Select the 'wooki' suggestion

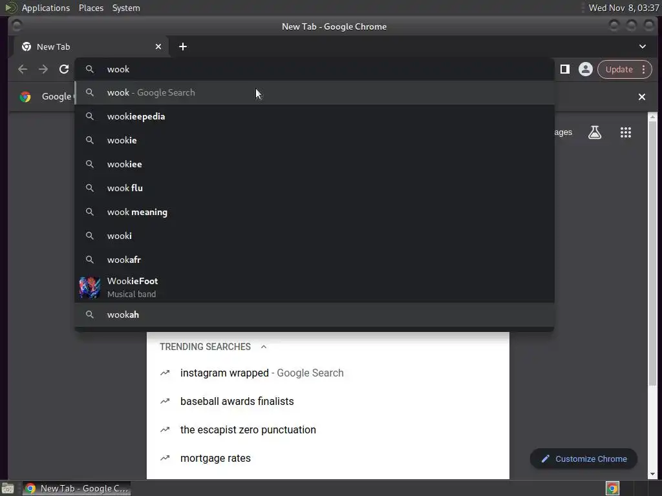point(315,236)
